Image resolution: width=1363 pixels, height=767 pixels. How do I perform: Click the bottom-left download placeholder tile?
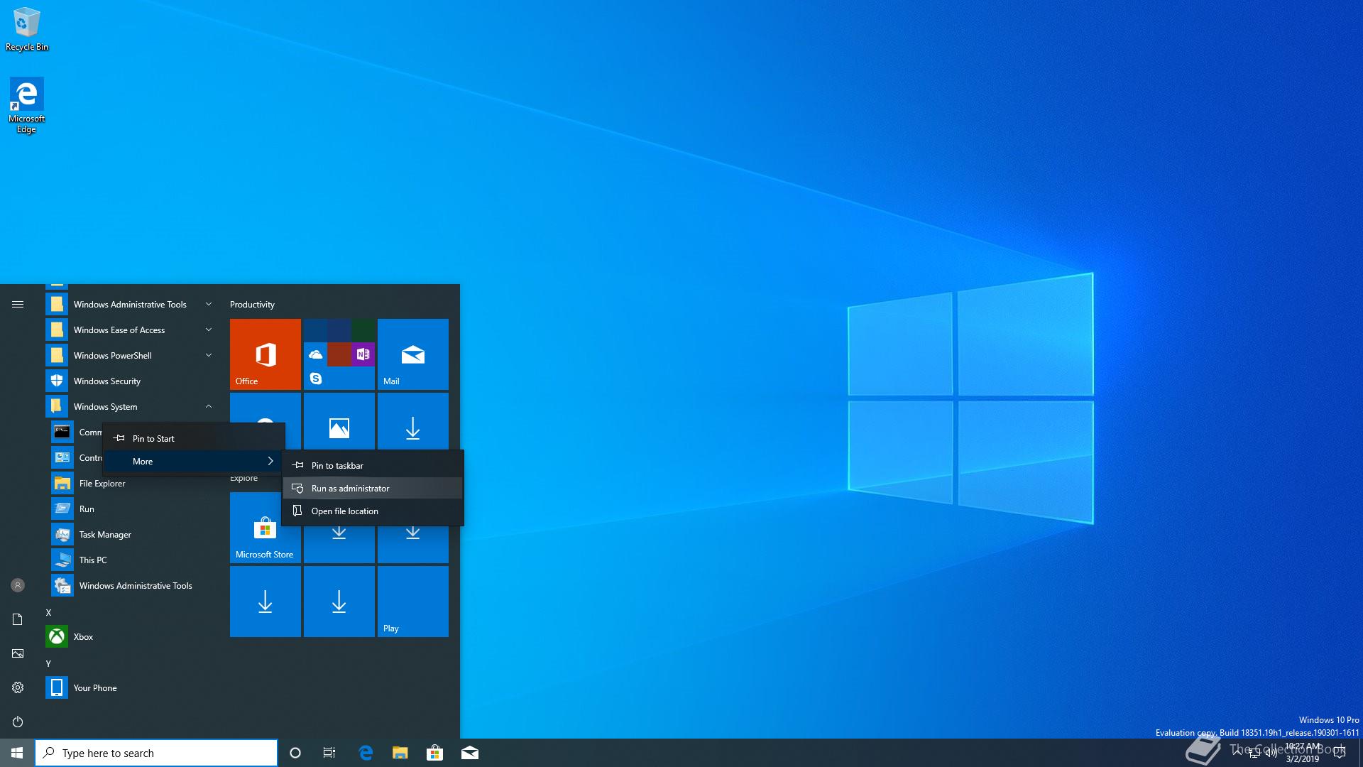pos(266,602)
